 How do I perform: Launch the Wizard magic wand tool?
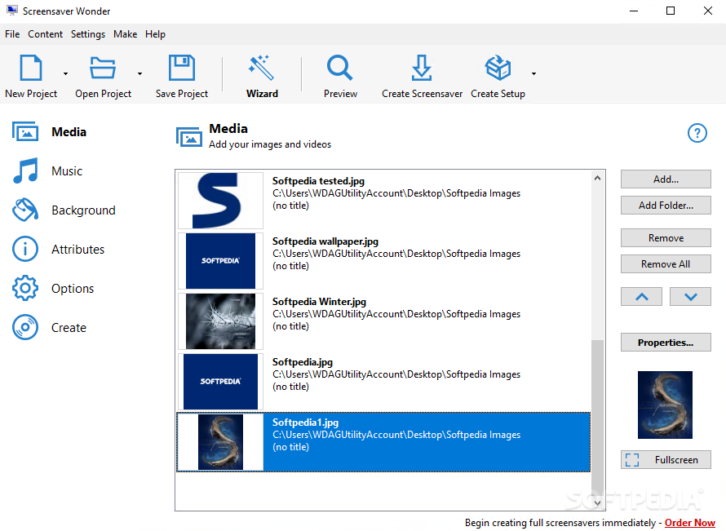(x=262, y=68)
